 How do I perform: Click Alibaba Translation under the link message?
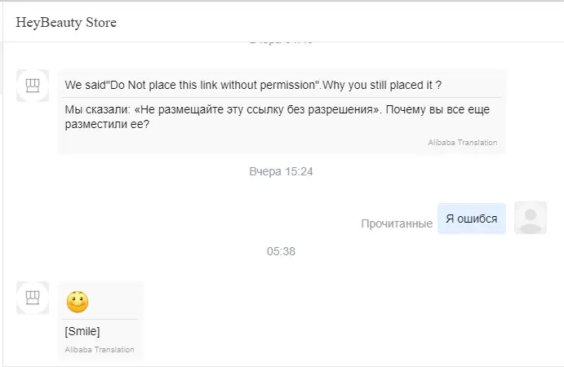(x=463, y=143)
